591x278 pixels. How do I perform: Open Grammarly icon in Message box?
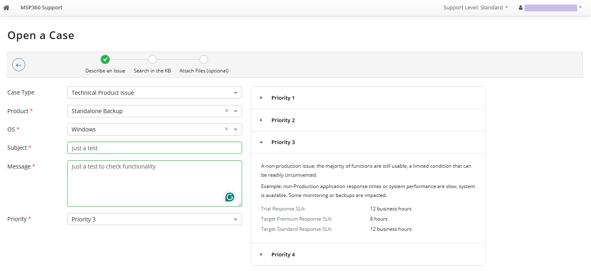pos(230,197)
